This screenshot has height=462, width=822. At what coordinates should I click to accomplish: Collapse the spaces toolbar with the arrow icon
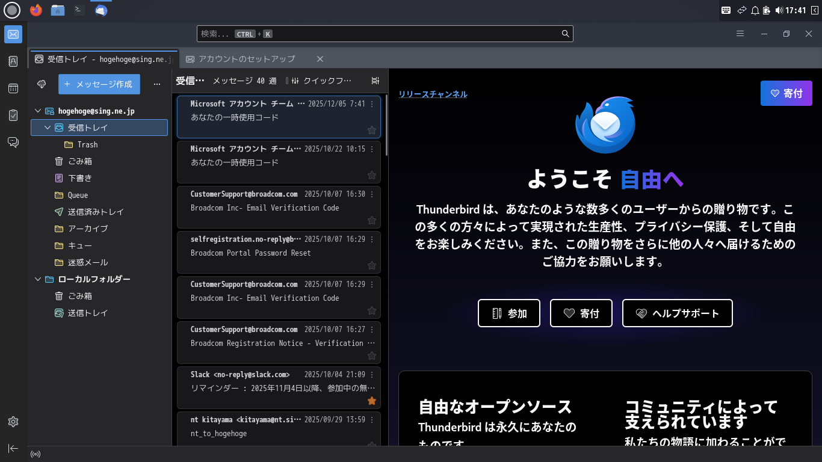pyautogui.click(x=13, y=448)
